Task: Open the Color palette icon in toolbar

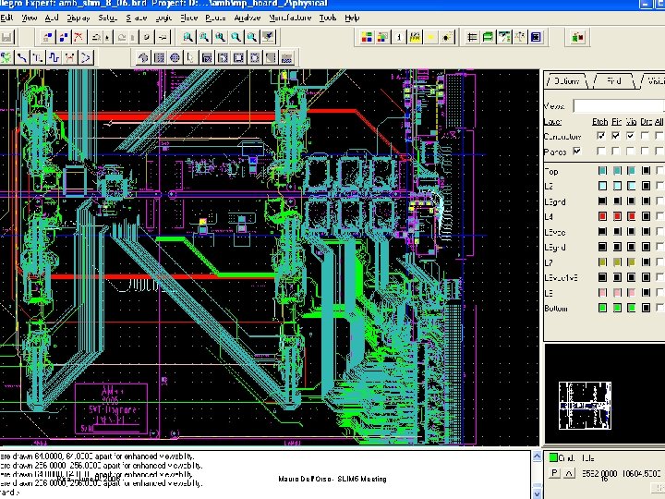Action: point(367,37)
